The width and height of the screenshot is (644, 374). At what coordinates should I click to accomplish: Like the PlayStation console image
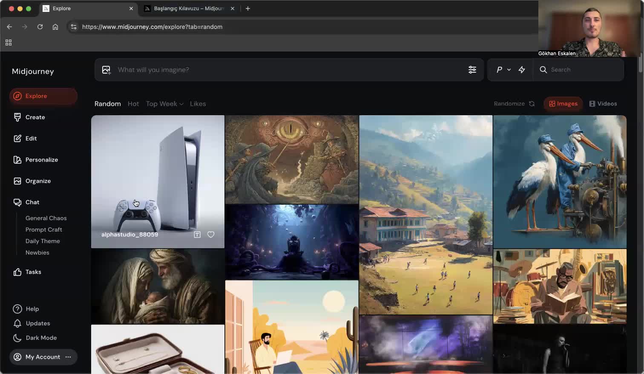(x=211, y=235)
